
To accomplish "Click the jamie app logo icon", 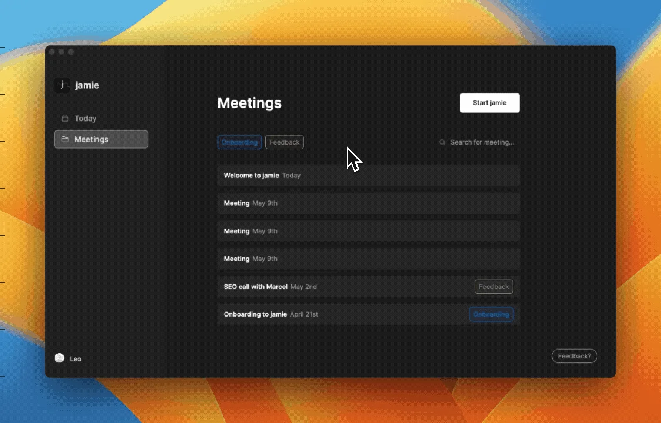I will [x=62, y=85].
